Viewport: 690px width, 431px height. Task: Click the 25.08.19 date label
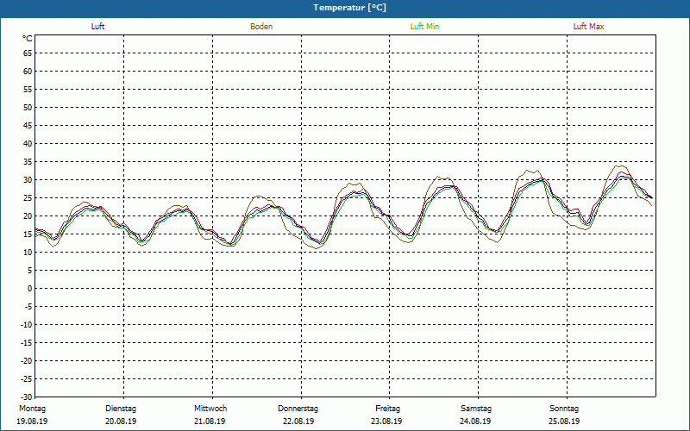point(564,421)
